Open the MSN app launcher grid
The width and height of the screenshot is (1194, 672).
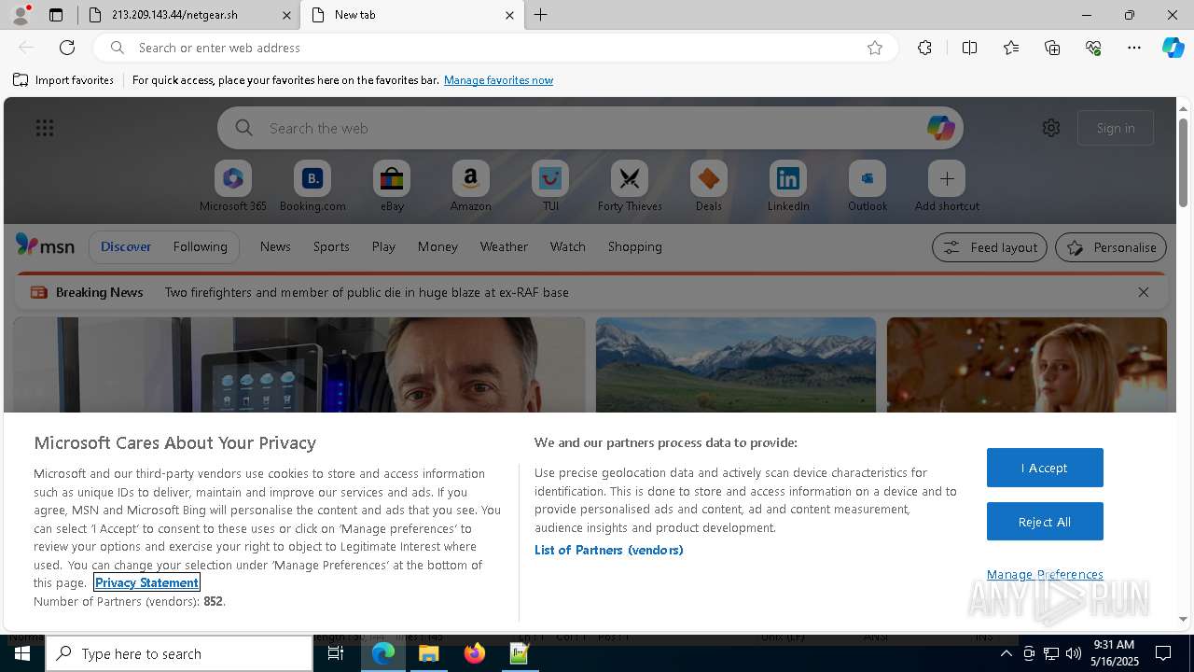[x=45, y=128]
